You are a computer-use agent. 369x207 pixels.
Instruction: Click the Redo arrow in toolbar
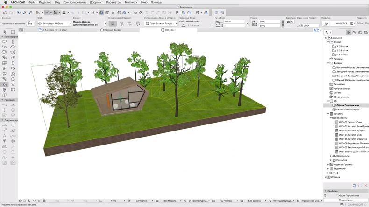[x=11, y=13]
